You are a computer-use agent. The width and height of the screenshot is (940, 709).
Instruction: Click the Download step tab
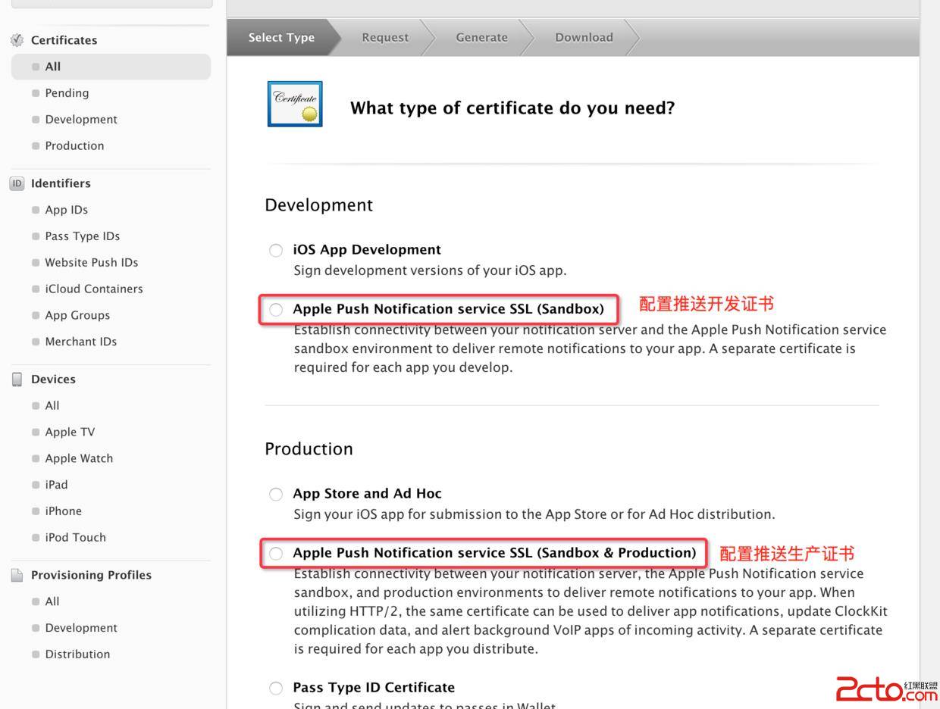point(584,37)
